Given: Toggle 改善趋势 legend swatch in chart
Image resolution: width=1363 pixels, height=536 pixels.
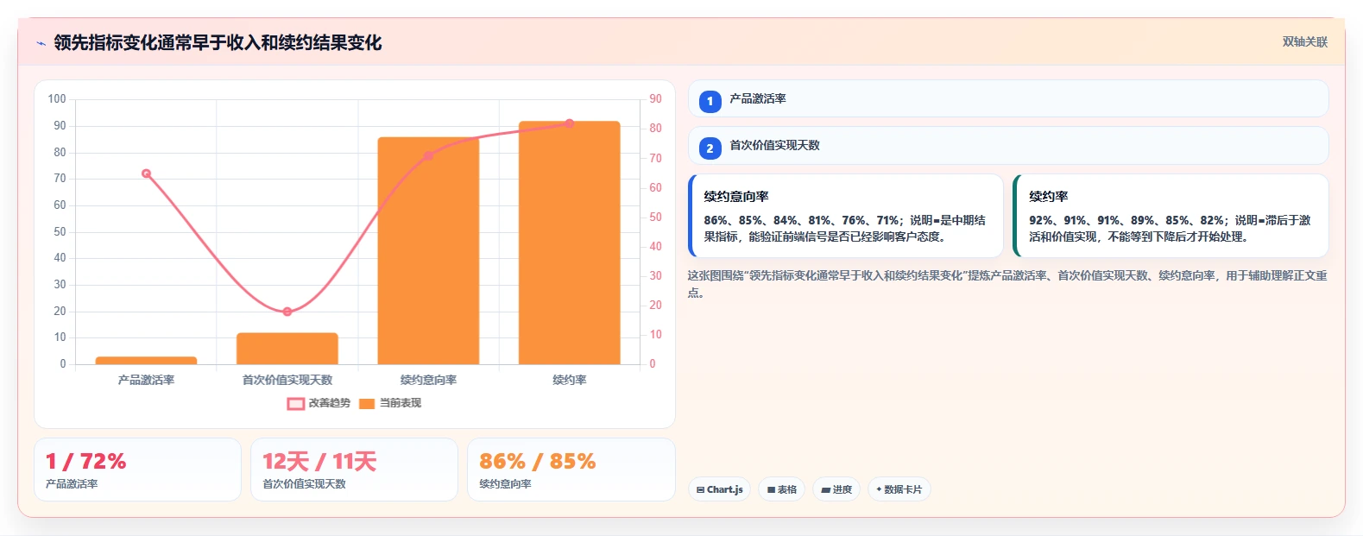Looking at the screenshot, I should coord(295,403).
